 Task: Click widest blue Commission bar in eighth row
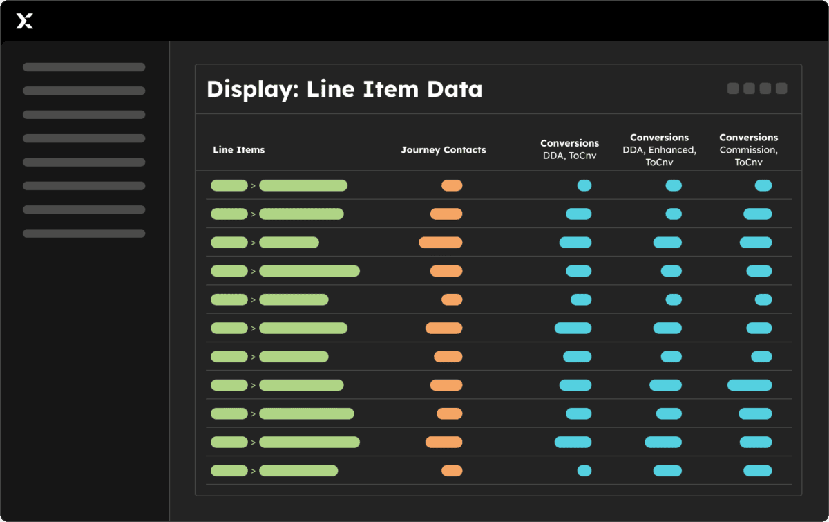click(x=750, y=385)
